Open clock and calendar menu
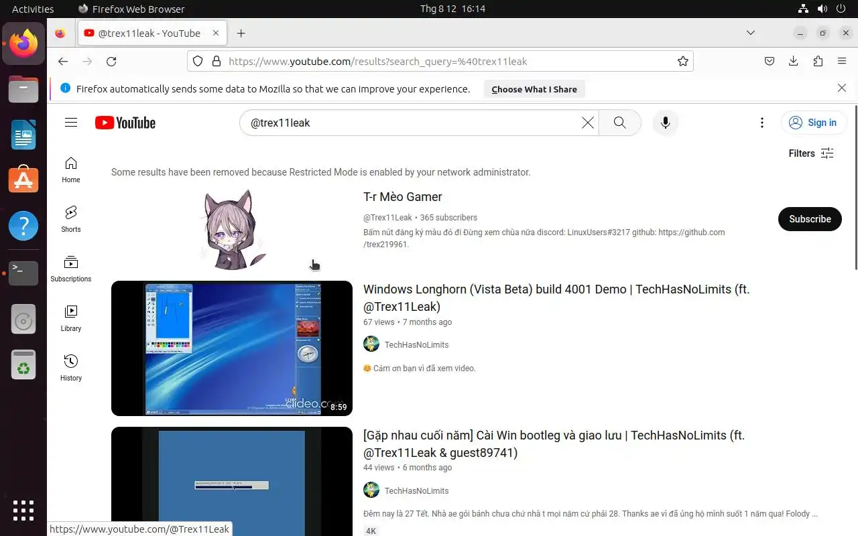 click(x=452, y=9)
